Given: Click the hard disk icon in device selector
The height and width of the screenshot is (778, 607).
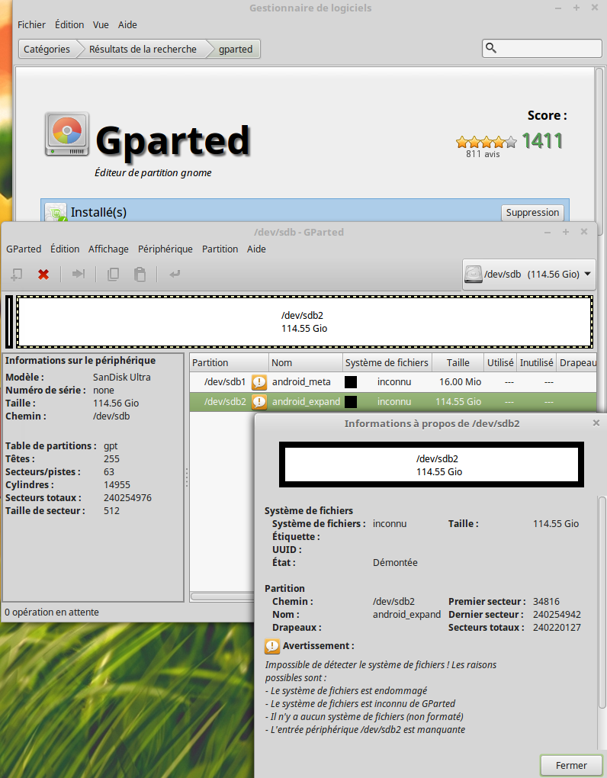Looking at the screenshot, I should pyautogui.click(x=473, y=274).
